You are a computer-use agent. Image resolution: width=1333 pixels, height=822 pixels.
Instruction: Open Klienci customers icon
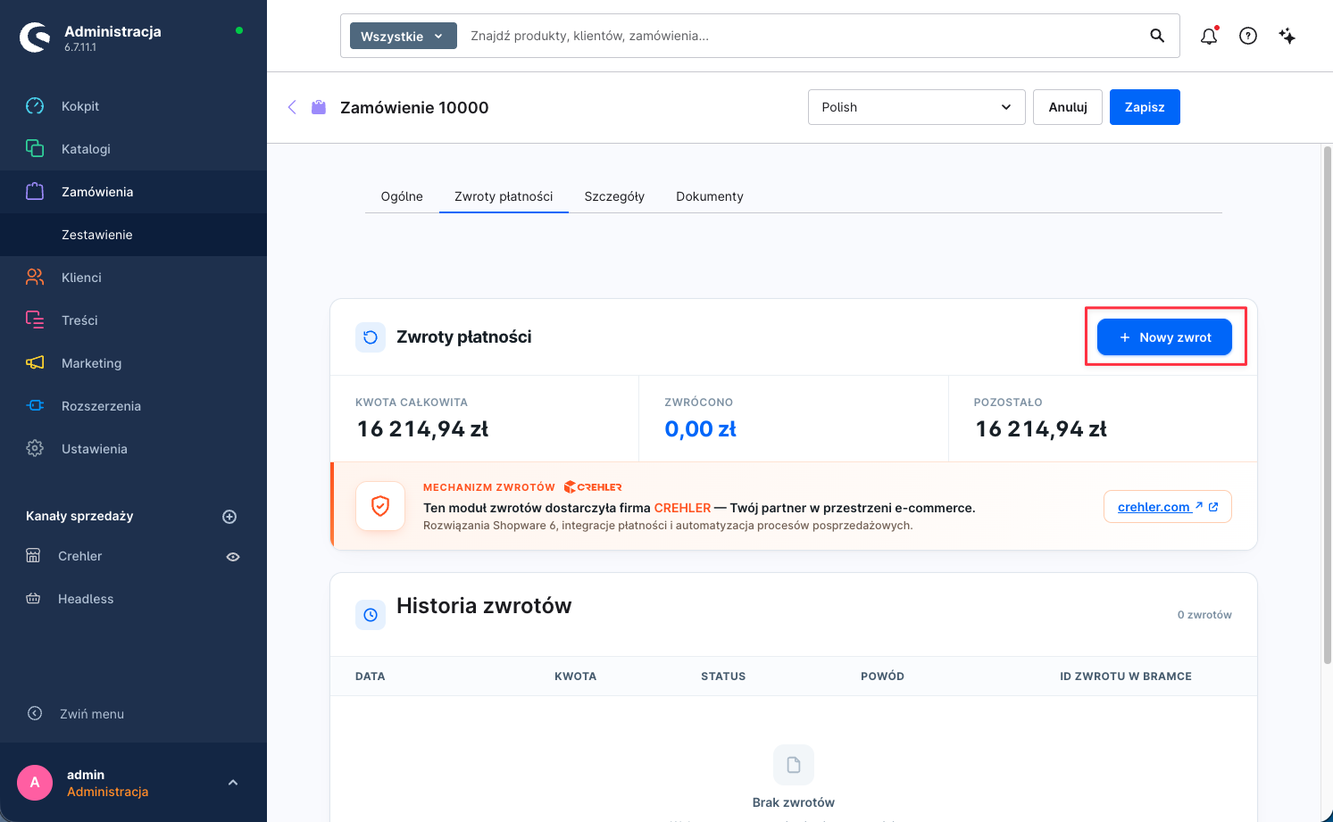(35, 278)
